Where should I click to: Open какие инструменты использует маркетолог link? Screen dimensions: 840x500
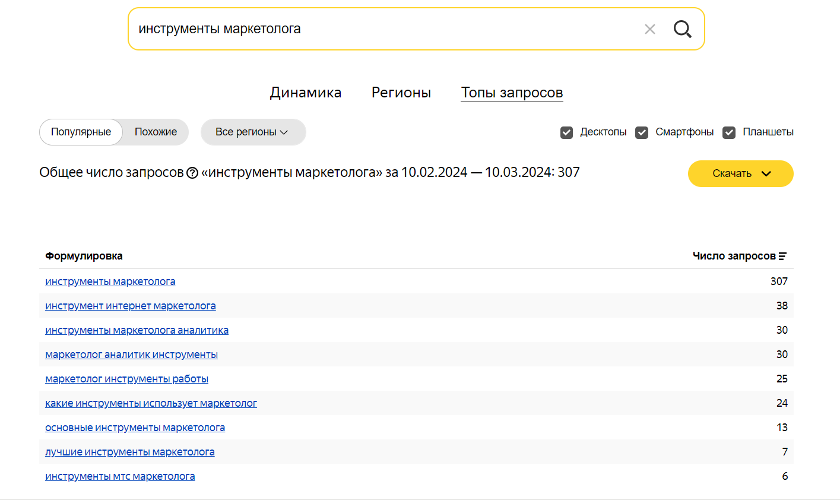coord(151,403)
